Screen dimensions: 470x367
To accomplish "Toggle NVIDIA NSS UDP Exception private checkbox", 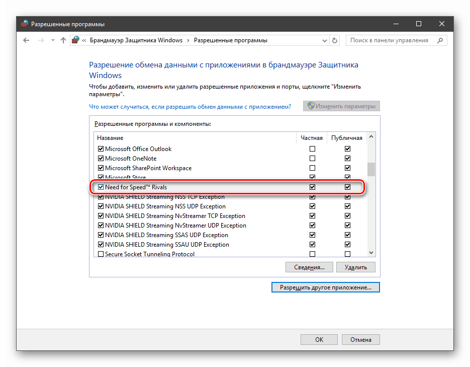I will tap(312, 206).
